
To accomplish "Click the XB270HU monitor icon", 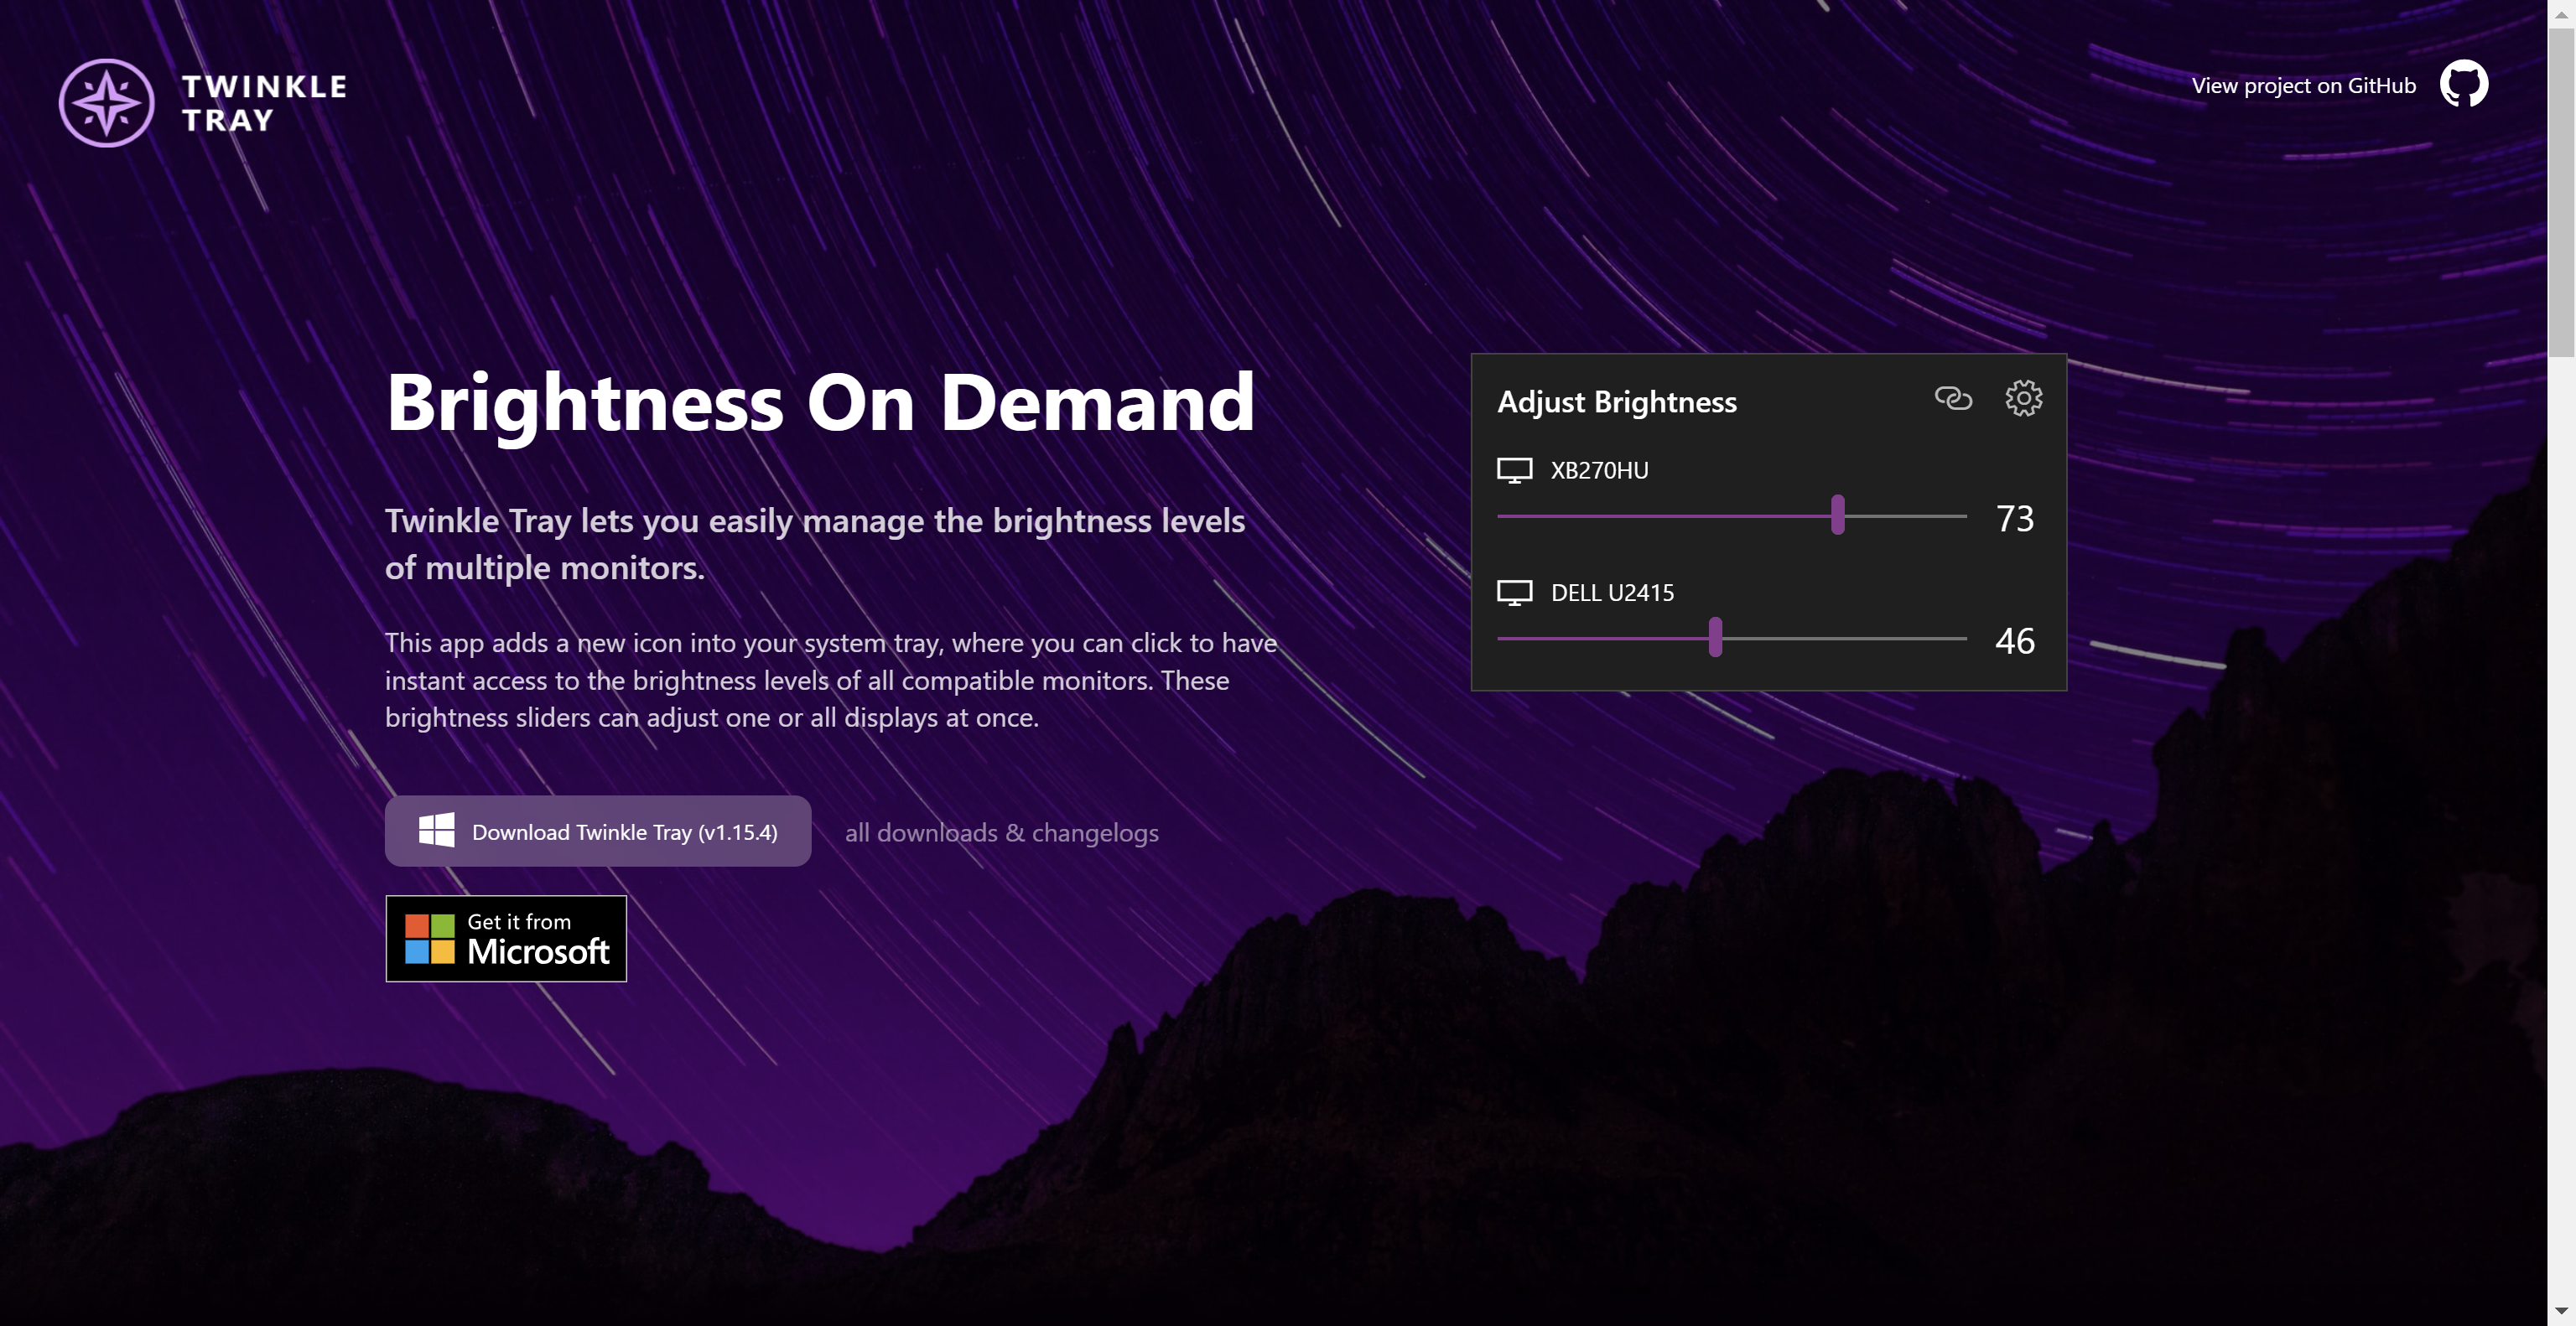I will click(1514, 471).
